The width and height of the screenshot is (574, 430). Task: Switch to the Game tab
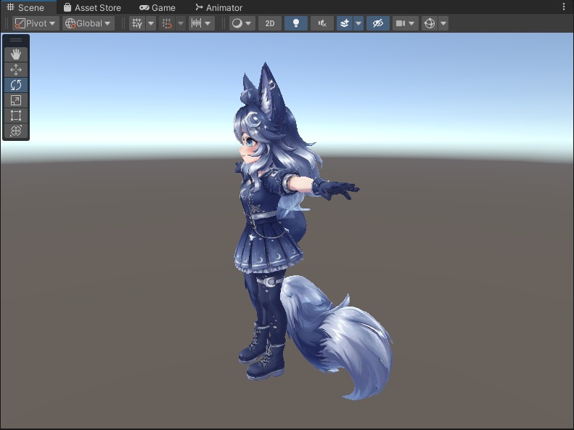point(157,7)
